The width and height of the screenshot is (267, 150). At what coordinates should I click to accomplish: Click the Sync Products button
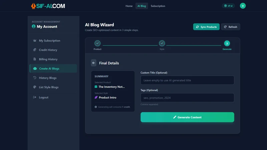click(x=206, y=27)
